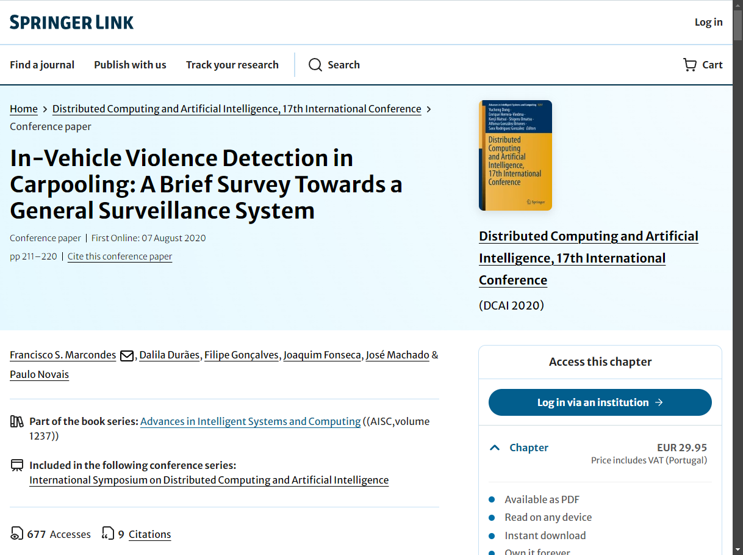Image resolution: width=743 pixels, height=555 pixels.
Task: Open the Cart page
Action: [x=703, y=65]
